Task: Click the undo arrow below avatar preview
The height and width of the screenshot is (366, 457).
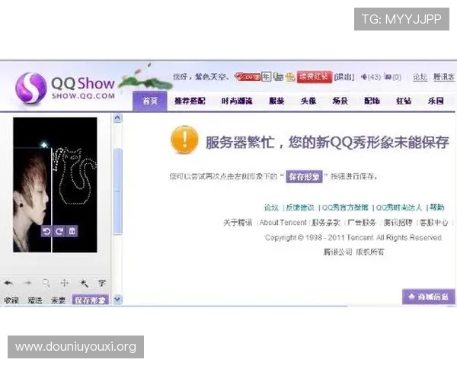Action: click(8, 283)
